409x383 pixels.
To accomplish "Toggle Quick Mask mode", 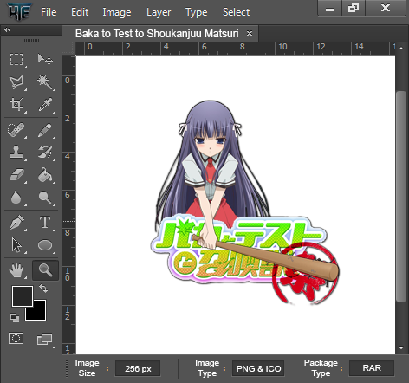I will [16, 338].
